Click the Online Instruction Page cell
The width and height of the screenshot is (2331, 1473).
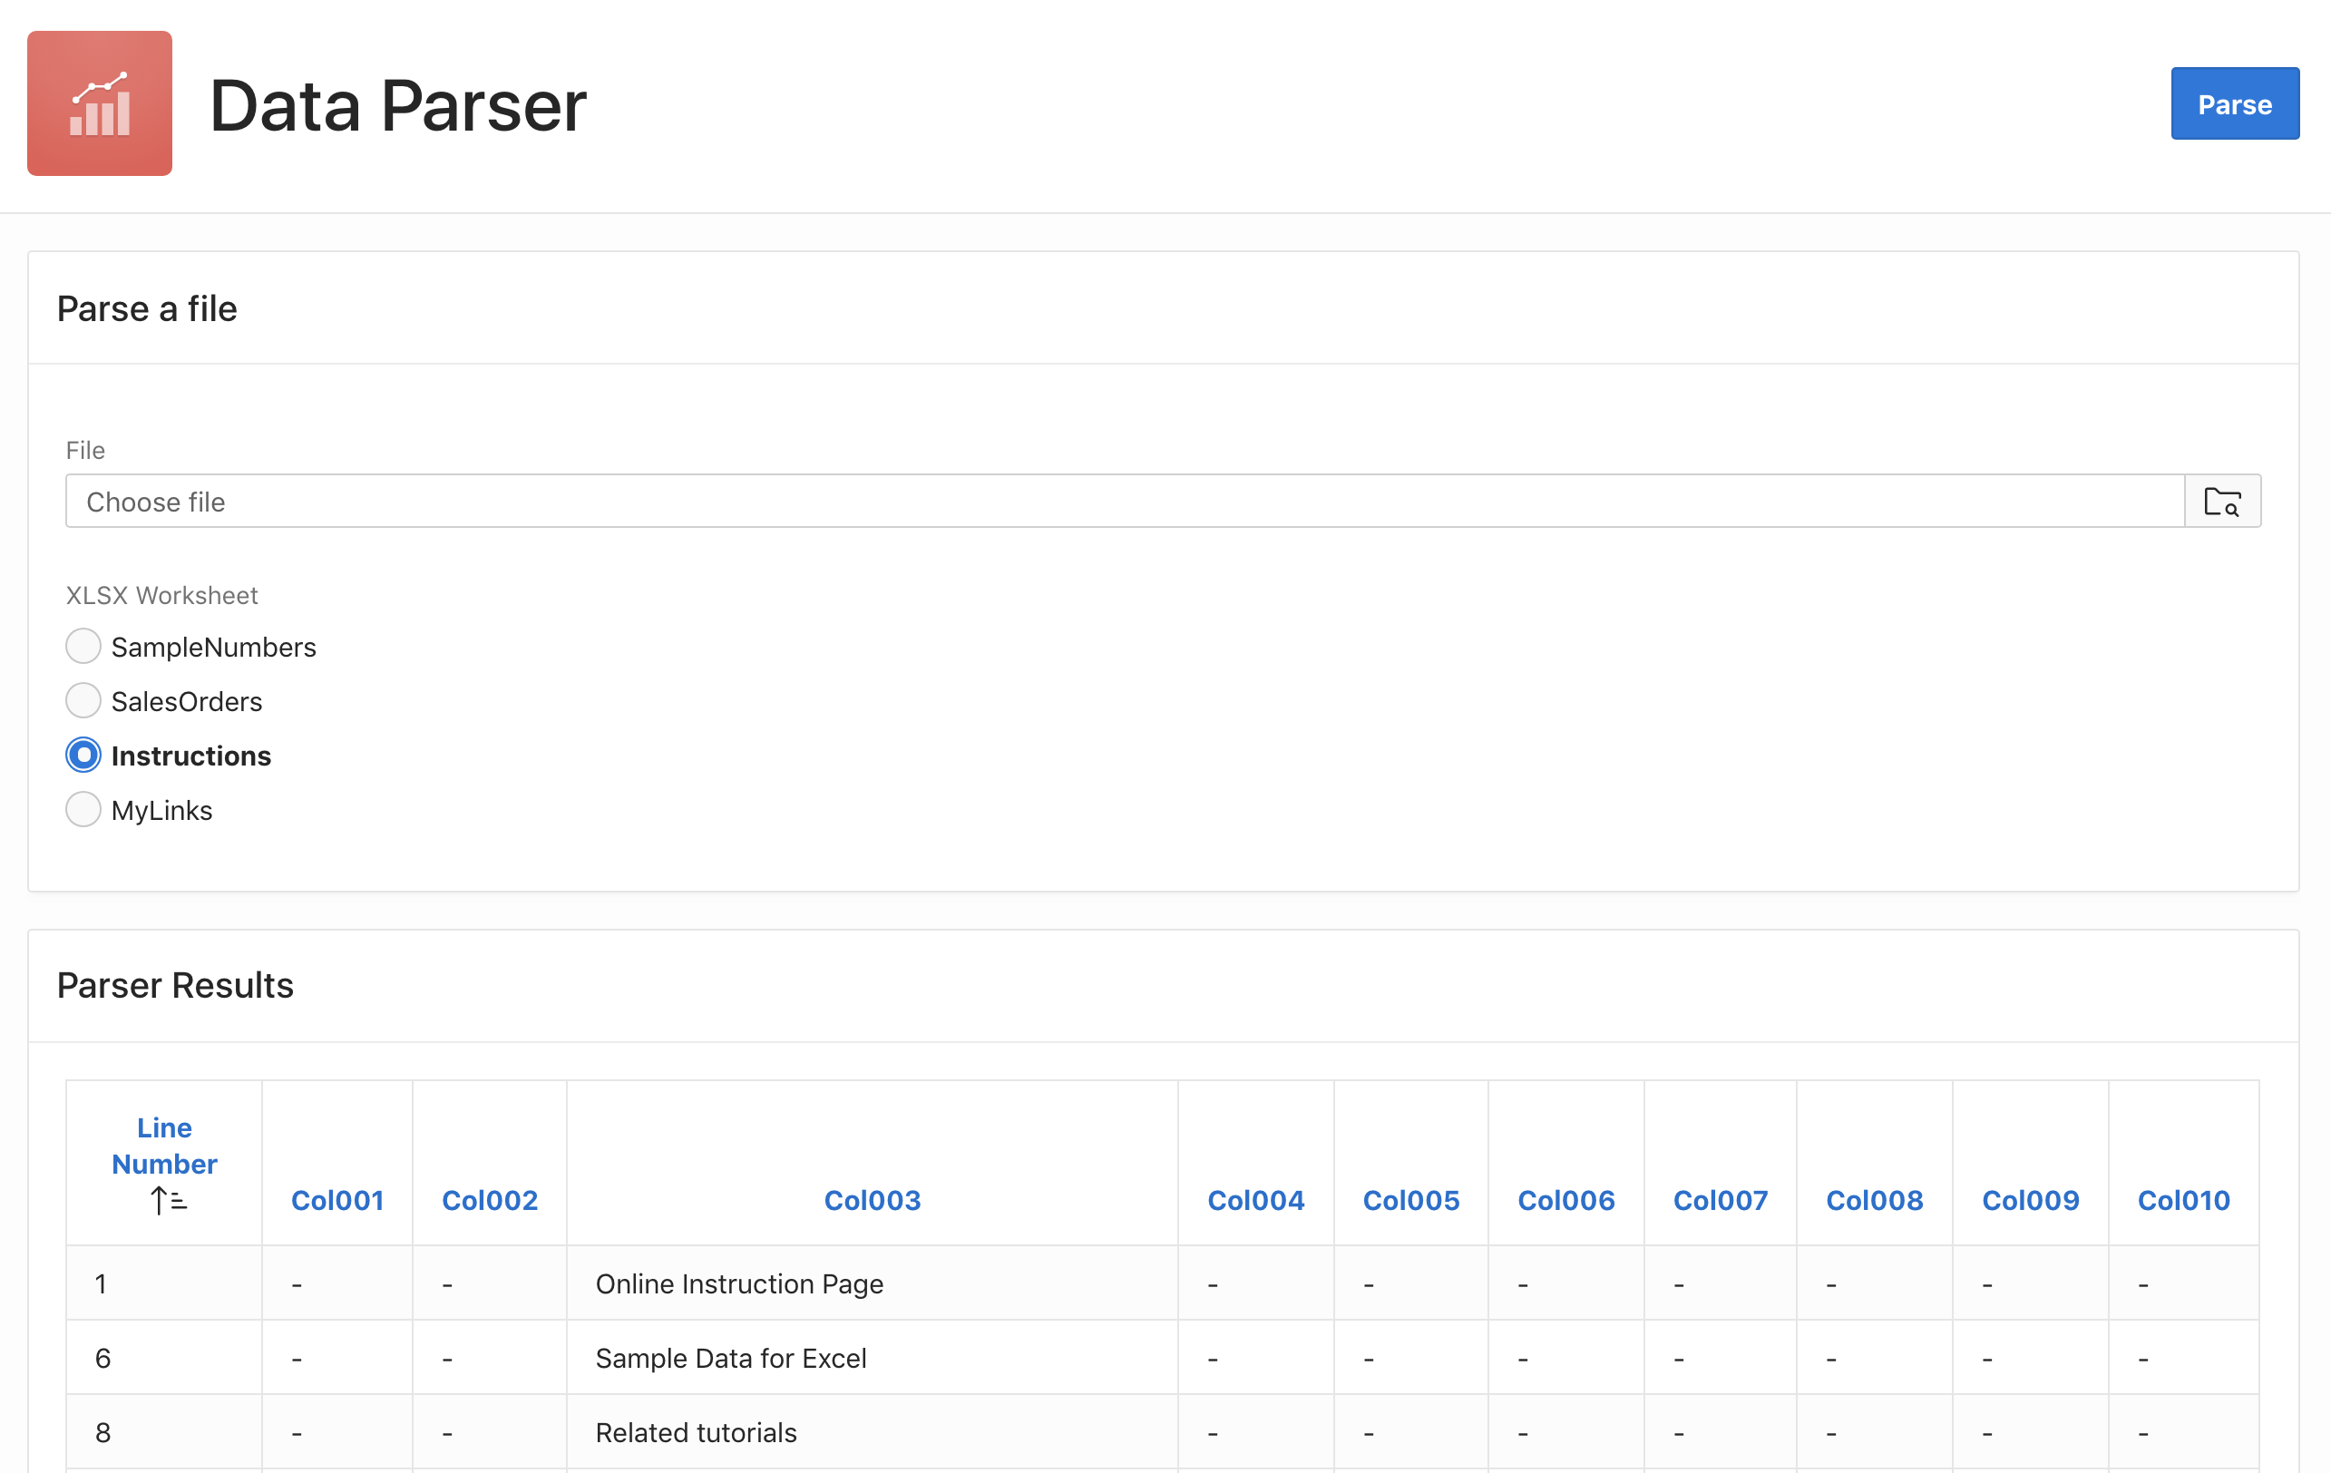point(739,1283)
